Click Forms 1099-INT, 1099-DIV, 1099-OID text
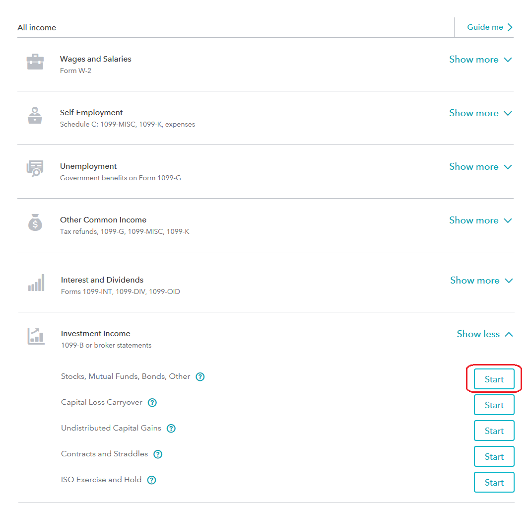This screenshot has width=530, height=508. click(120, 291)
